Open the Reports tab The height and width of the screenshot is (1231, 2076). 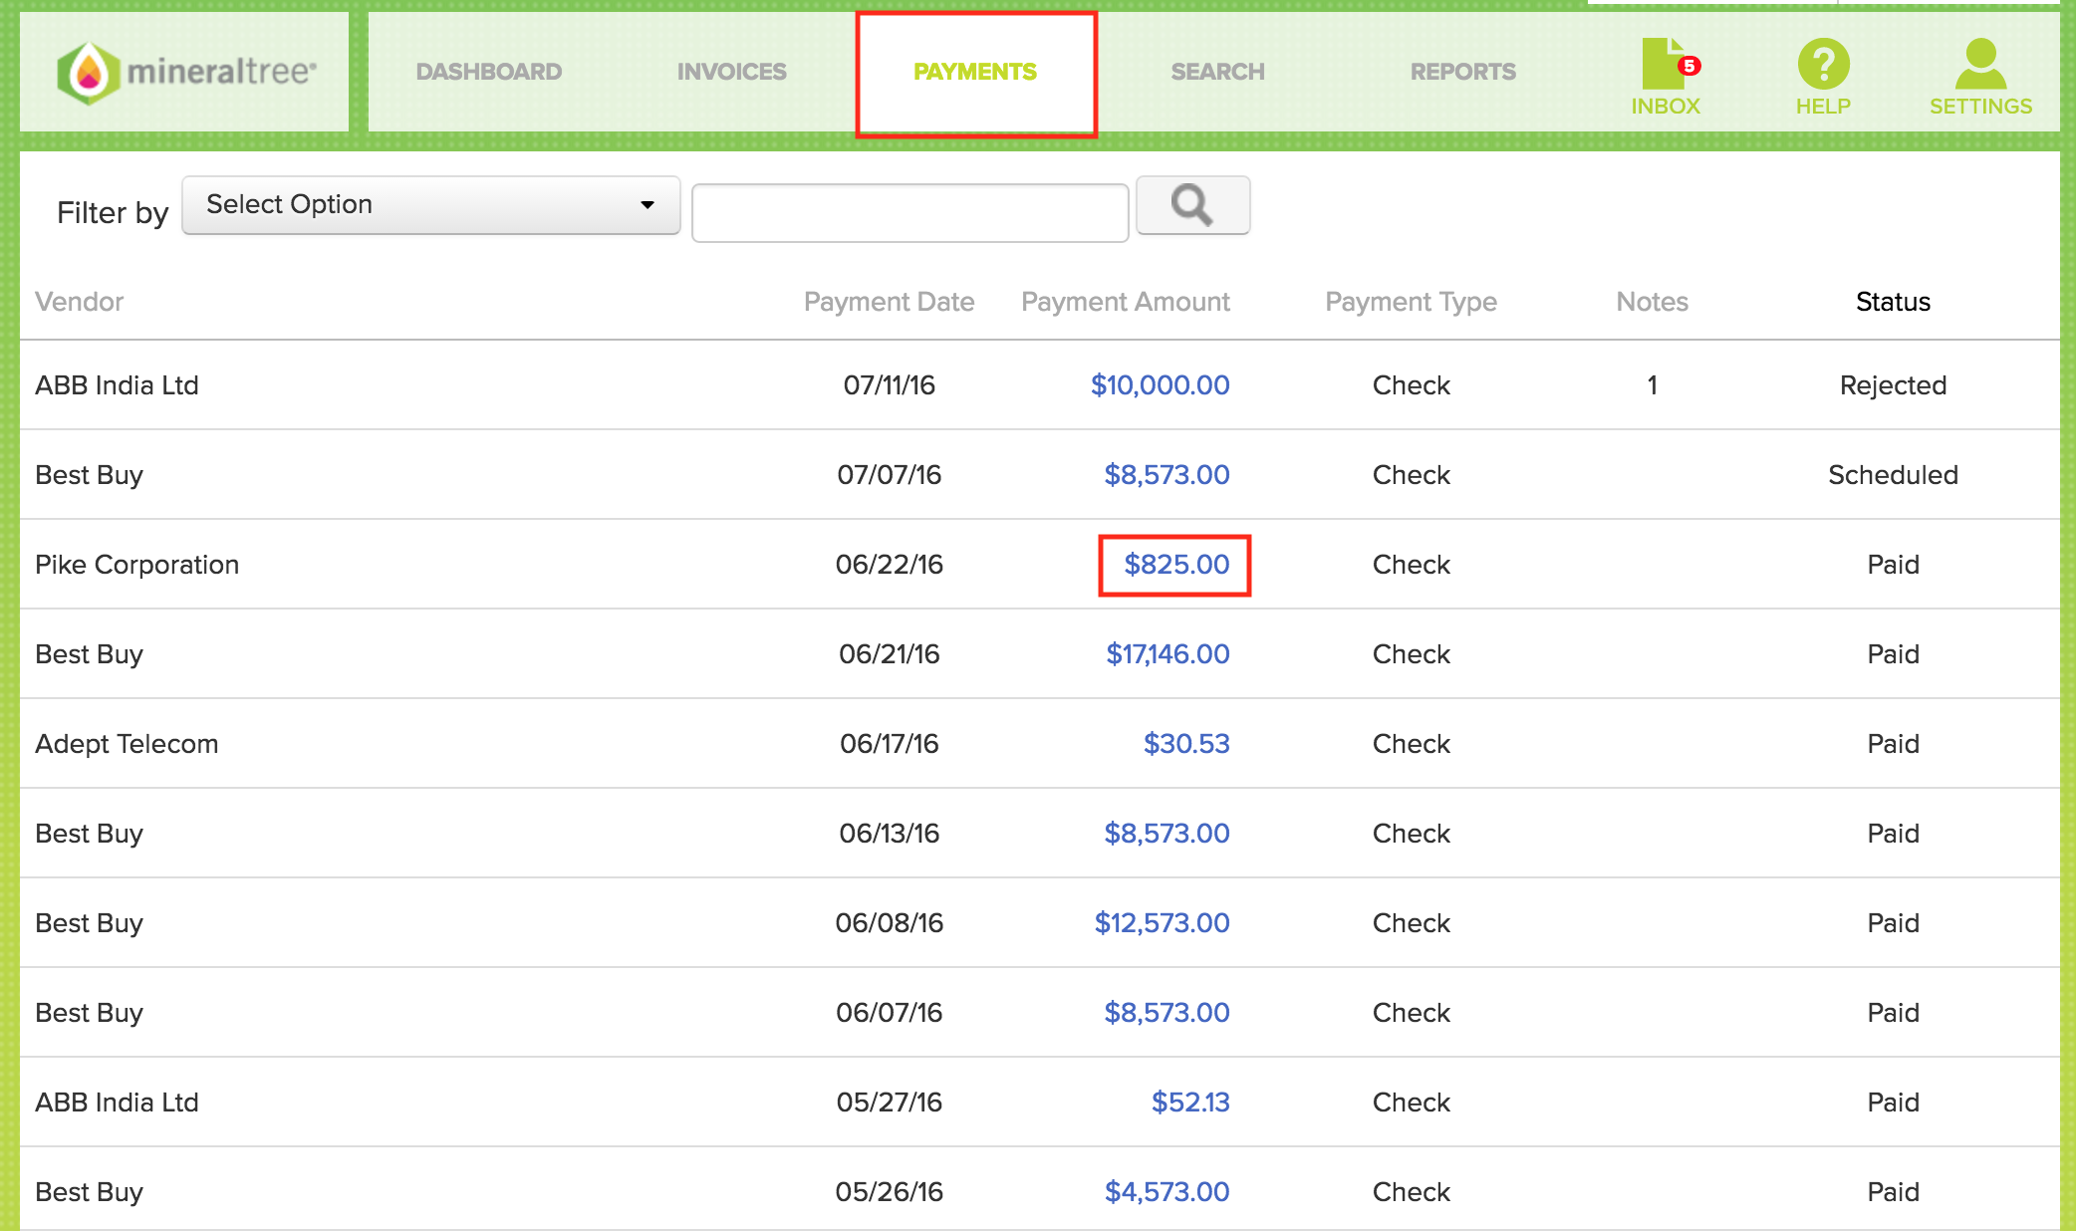click(x=1463, y=72)
